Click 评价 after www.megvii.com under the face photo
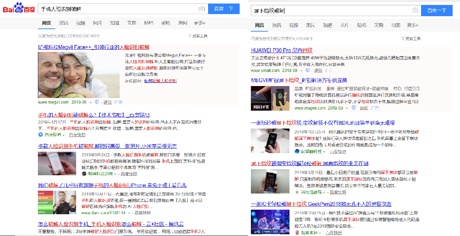460x236 pixels. [107, 103]
